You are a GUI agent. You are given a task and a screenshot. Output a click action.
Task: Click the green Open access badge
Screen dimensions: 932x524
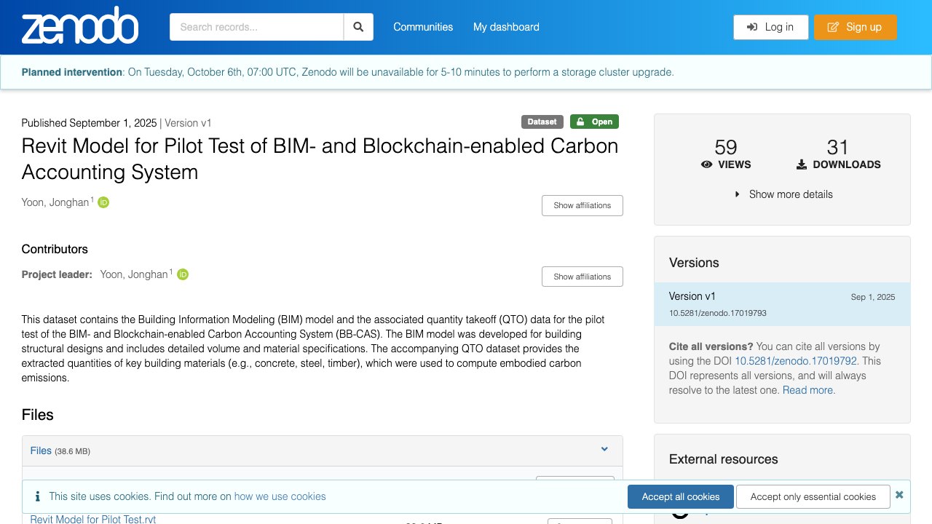[595, 122]
